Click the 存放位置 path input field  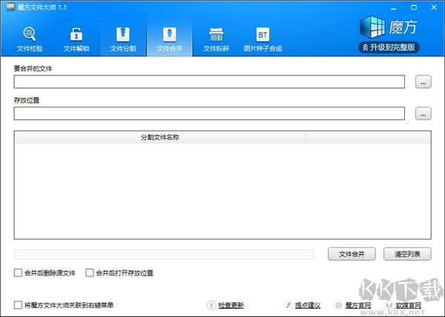pos(208,114)
